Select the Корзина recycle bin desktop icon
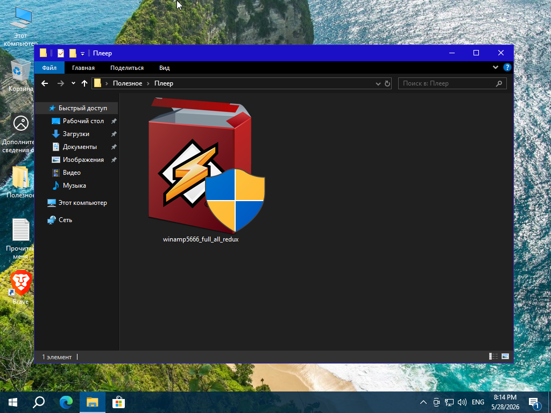This screenshot has width=551, height=413. [20, 75]
